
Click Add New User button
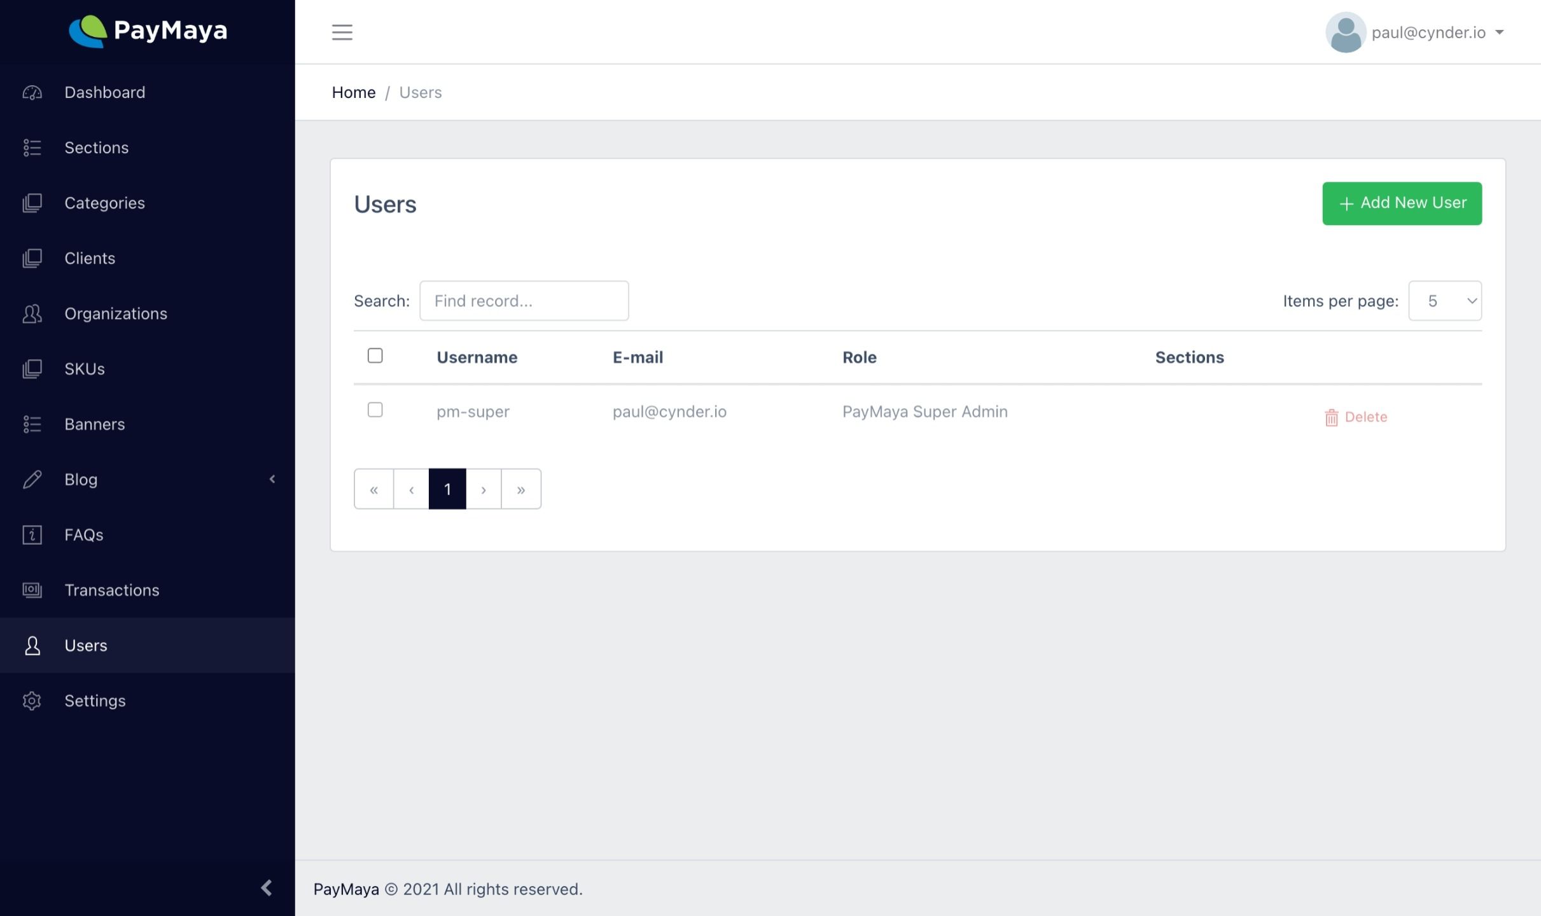[1402, 203]
